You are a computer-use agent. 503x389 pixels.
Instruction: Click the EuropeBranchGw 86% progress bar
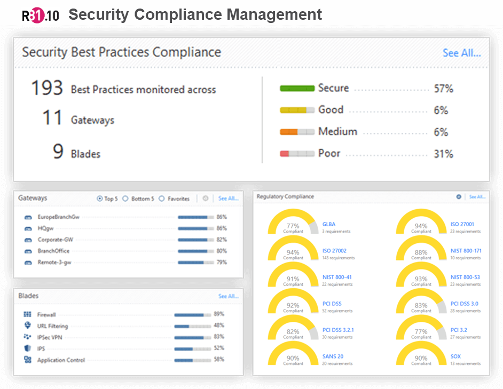tap(195, 217)
